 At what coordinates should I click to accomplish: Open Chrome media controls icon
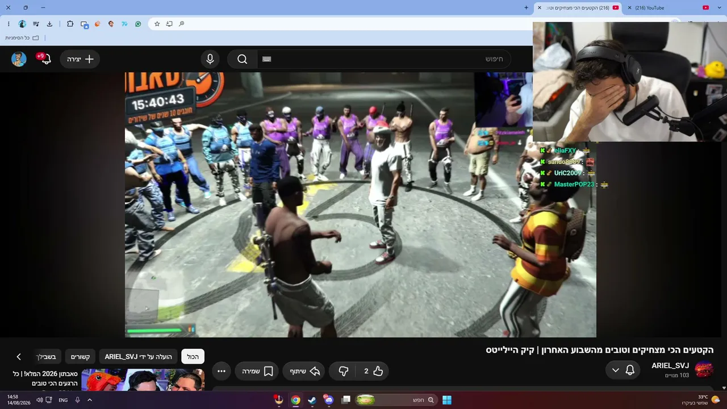click(36, 24)
